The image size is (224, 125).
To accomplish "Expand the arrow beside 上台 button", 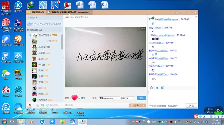I will point(143,106).
